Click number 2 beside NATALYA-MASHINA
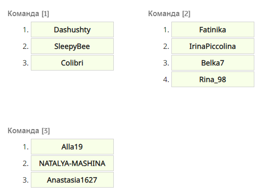 26,164
